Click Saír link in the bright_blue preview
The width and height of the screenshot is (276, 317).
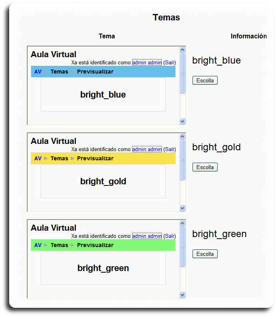pyautogui.click(x=170, y=63)
